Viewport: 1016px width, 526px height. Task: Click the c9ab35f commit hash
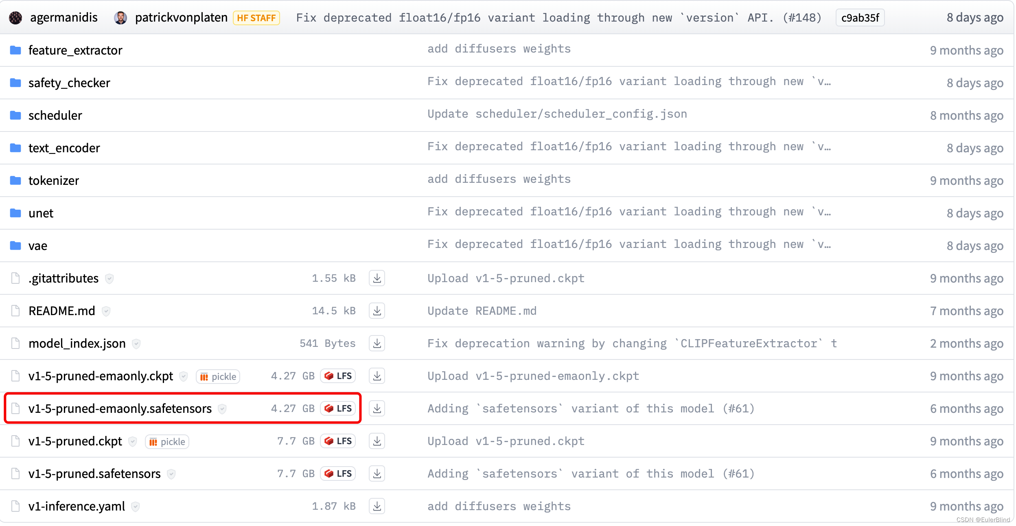860,18
